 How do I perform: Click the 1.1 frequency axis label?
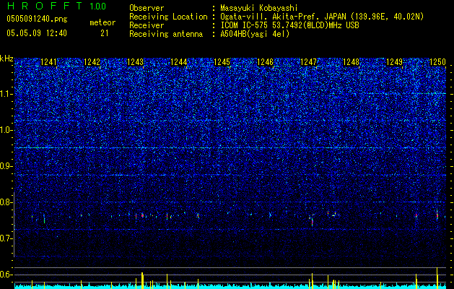pos(6,94)
